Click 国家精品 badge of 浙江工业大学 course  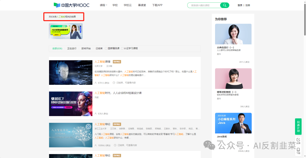[117, 124]
